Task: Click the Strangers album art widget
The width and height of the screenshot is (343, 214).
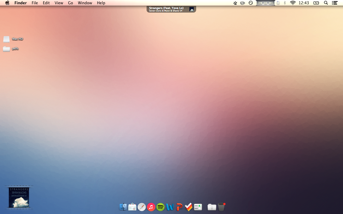Action: 19,197
